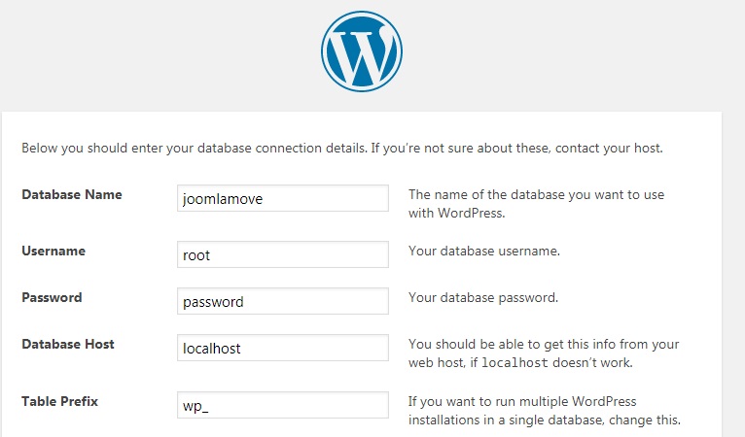
Task: Click 'Your database password.' hint text
Action: point(483,297)
